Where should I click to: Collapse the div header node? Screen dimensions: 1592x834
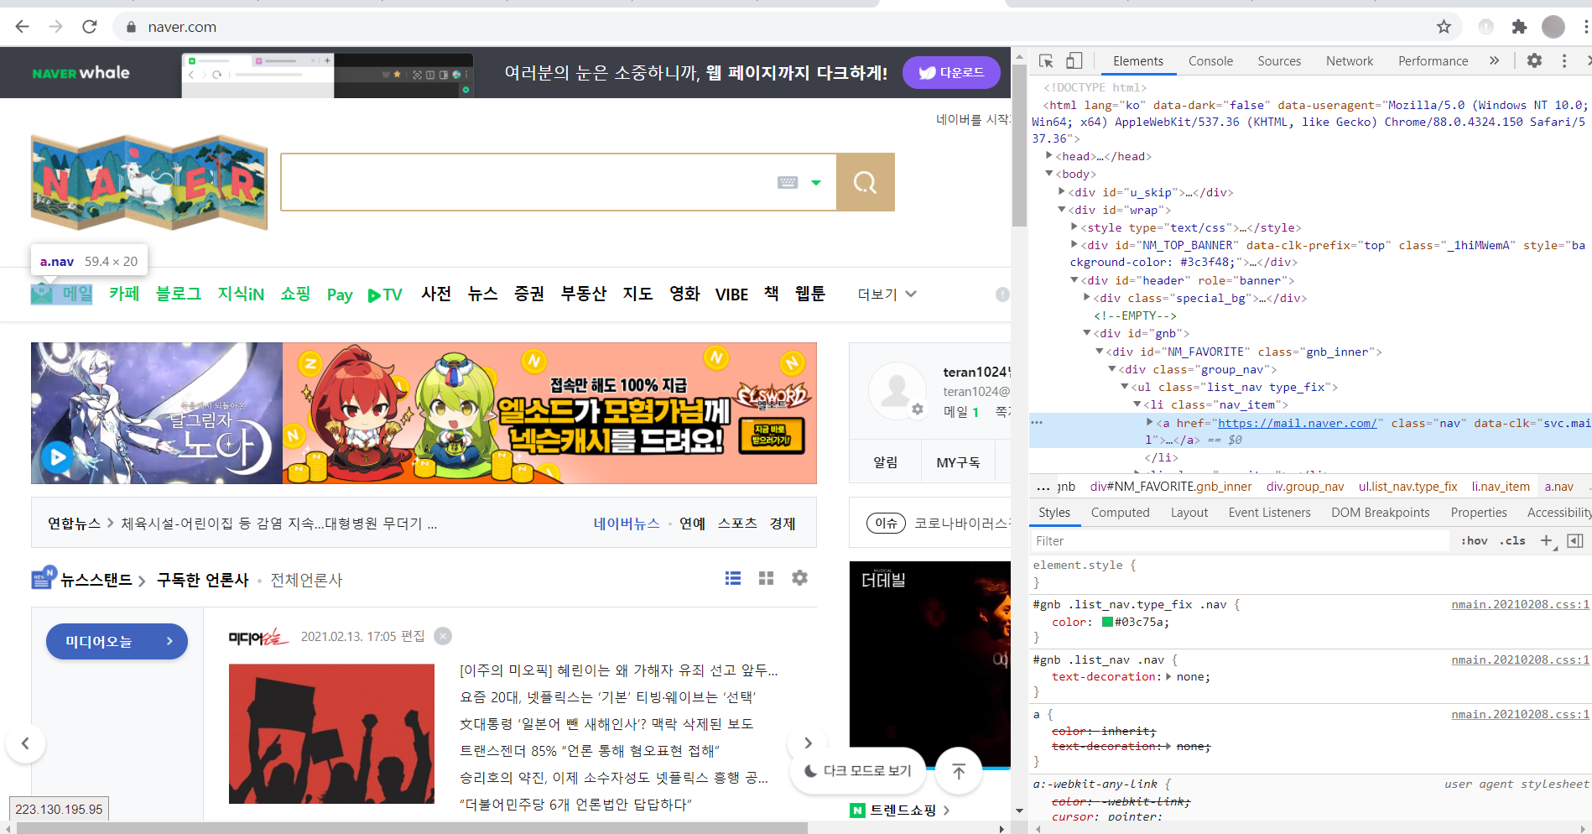[x=1074, y=280]
